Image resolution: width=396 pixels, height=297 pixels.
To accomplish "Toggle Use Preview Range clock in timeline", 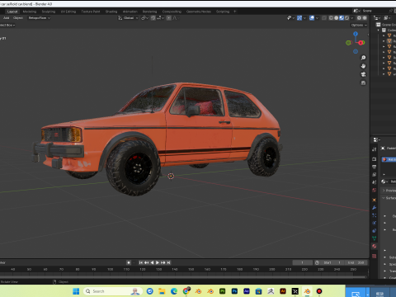I will 317,262.
